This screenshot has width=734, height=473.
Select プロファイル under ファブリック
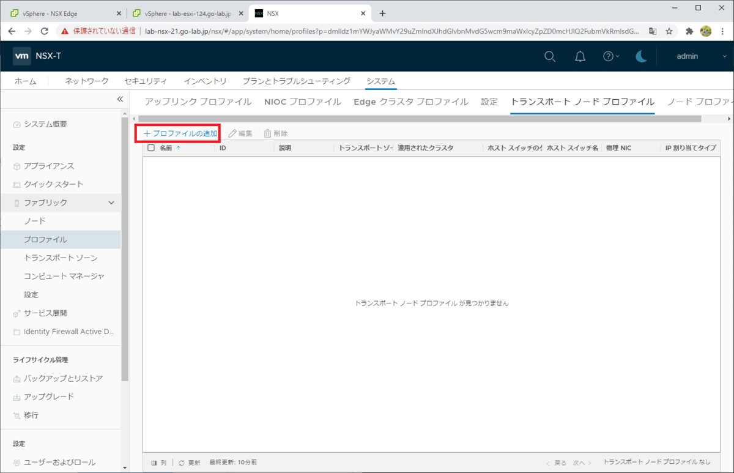click(45, 239)
